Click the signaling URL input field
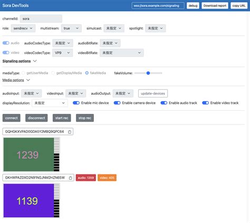Image resolution: width=250 pixels, height=223 pixels. point(158,6)
